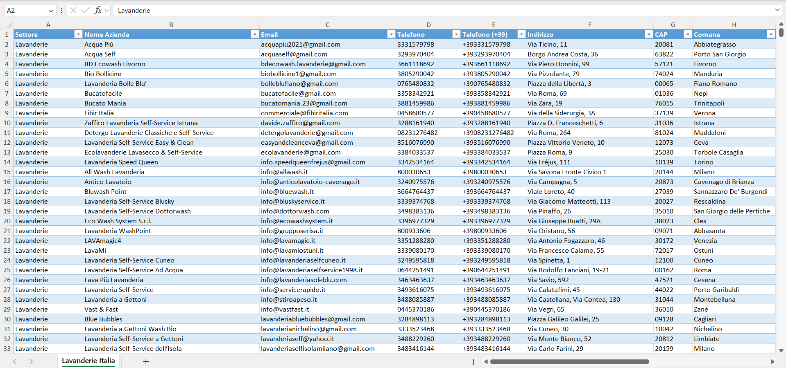786x368 pixels.
Task: Expand the formula bar chevron
Action: 777,10
